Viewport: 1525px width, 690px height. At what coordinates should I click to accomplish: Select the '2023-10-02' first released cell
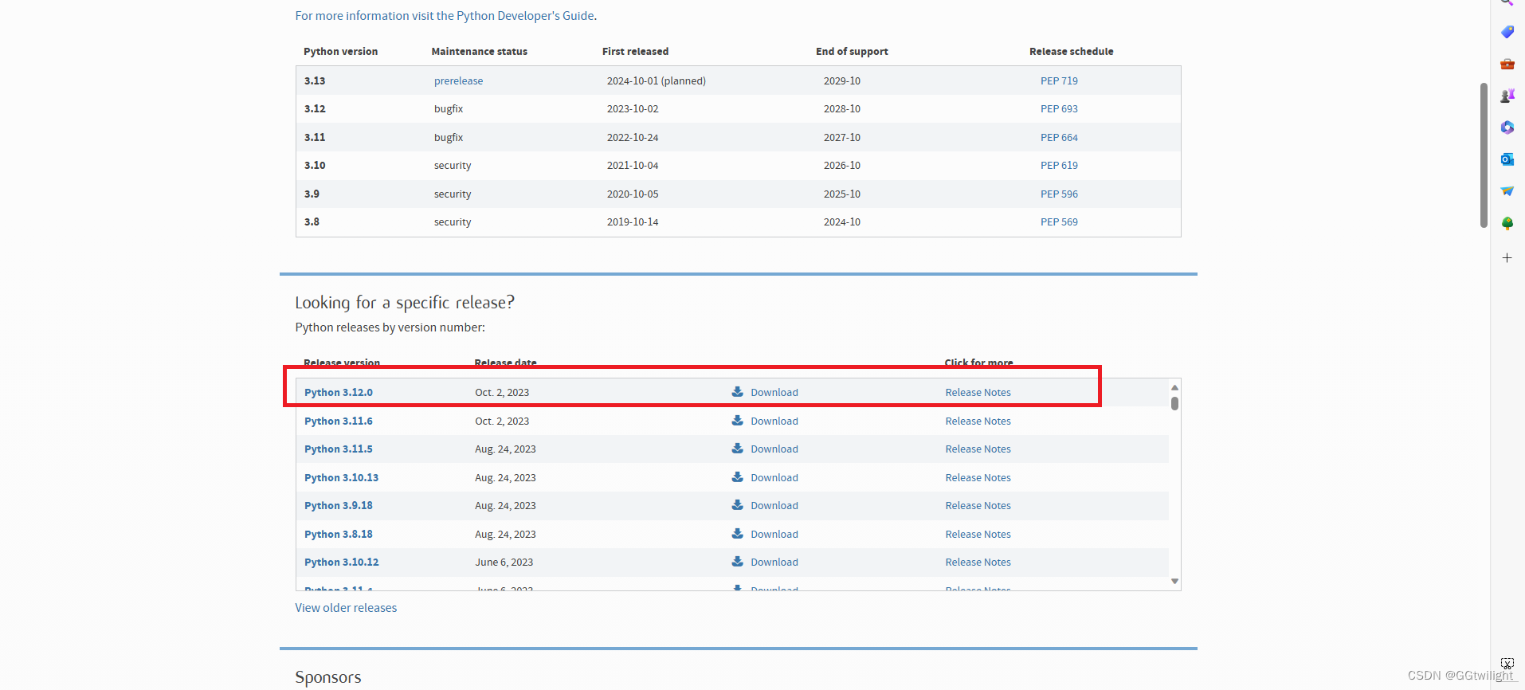pos(633,109)
